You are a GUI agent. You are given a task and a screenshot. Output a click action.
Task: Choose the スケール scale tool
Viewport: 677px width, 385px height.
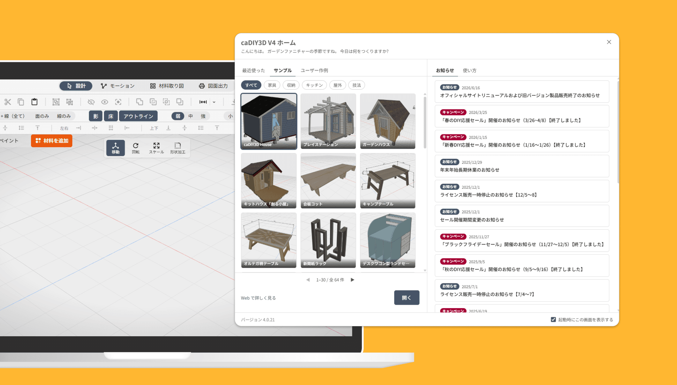coord(156,148)
